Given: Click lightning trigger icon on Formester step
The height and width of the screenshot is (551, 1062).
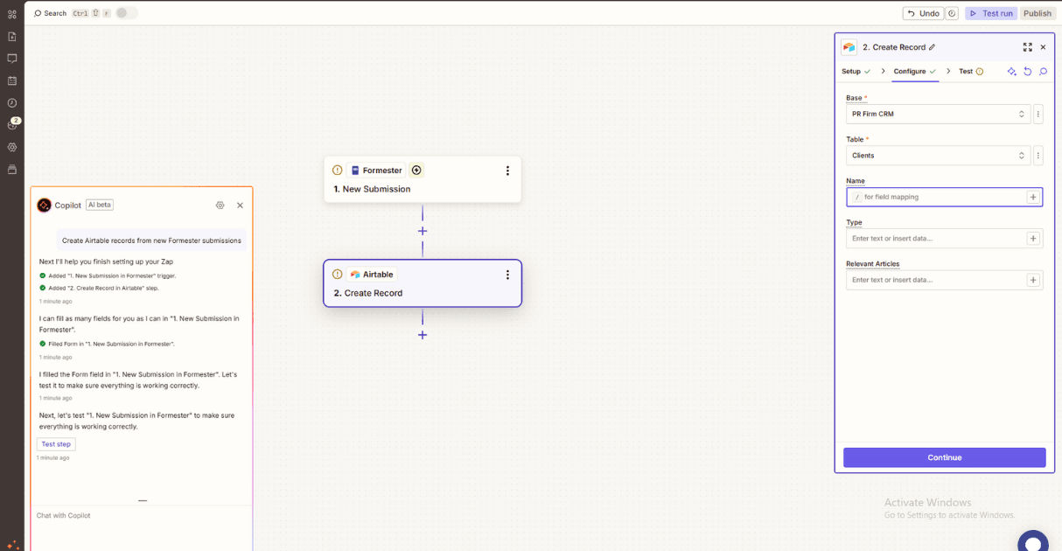Looking at the screenshot, I should click(x=416, y=171).
